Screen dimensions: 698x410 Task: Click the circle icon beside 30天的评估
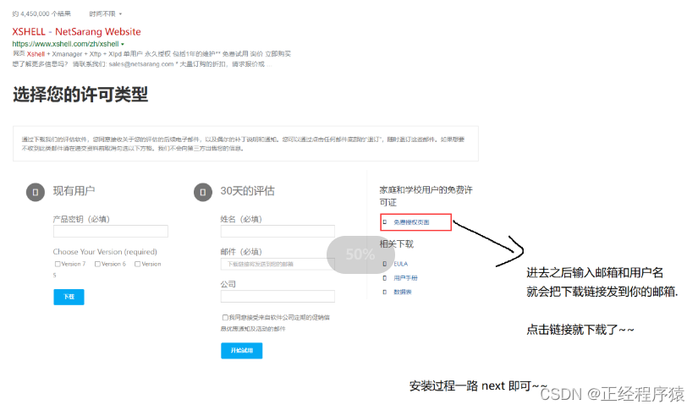tap(203, 193)
